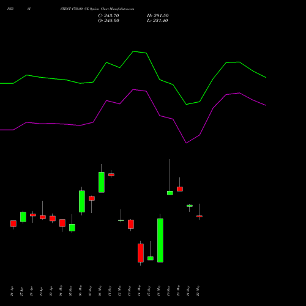The width and height of the screenshot is (306, 306).
Task: Select the 12 May date label
Action: (x=119, y=291)
